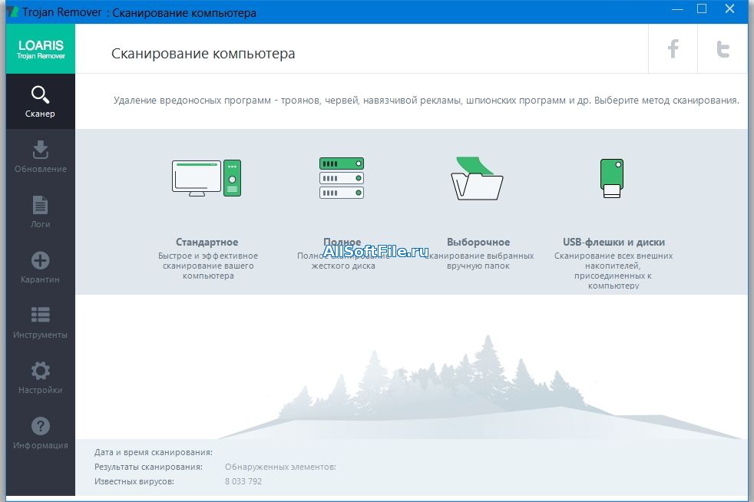
Task: Maximize the Trojan Remover window
Action: pos(702,8)
